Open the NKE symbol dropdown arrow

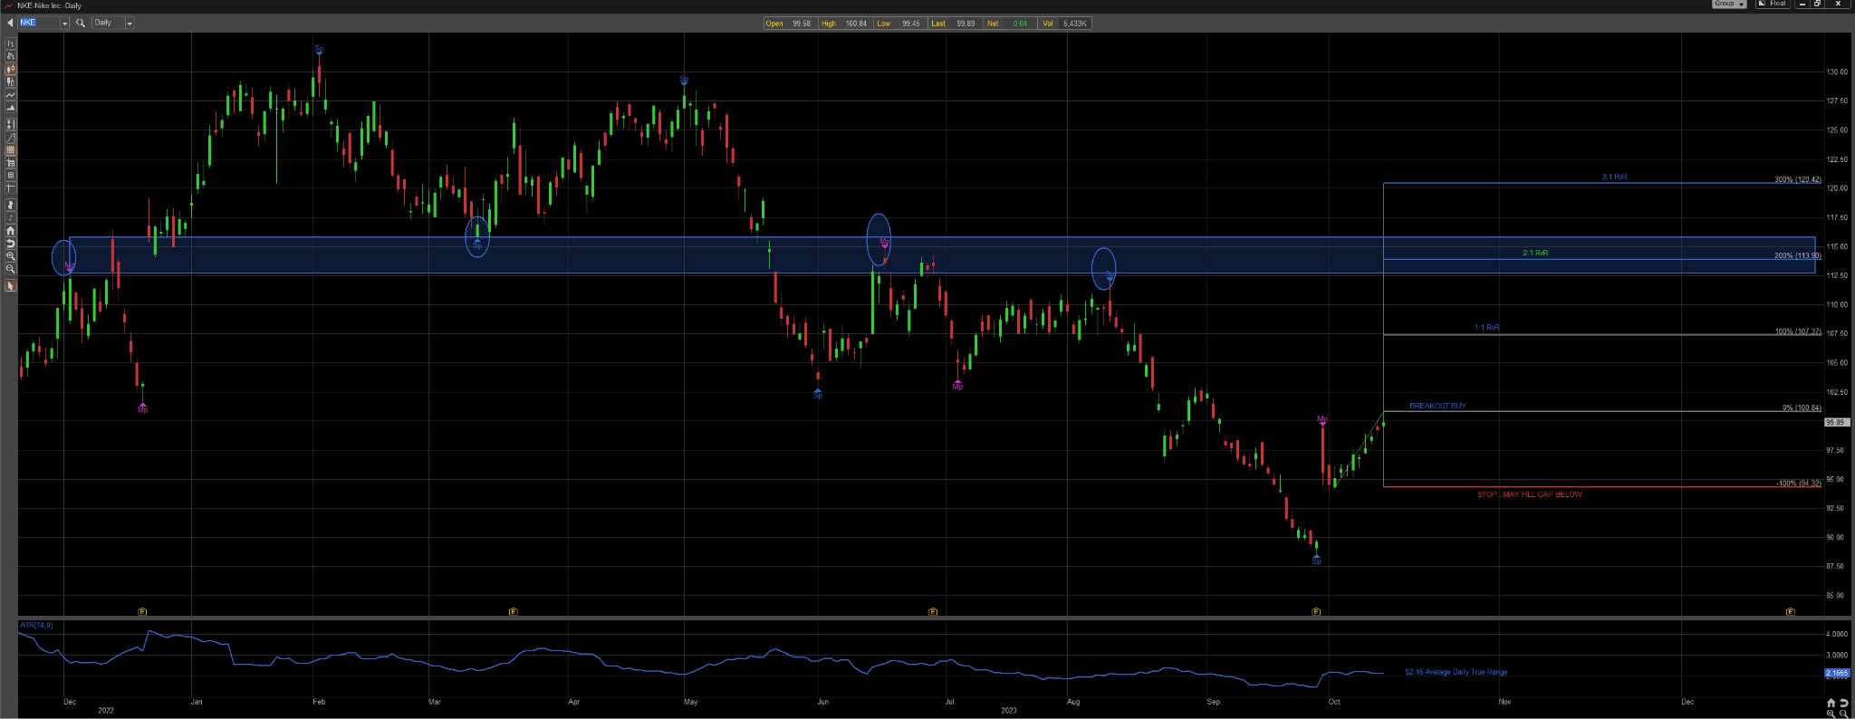[64, 23]
